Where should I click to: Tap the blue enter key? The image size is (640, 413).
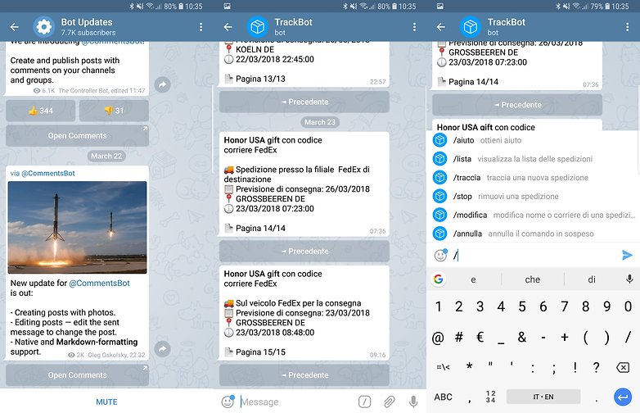point(623,397)
